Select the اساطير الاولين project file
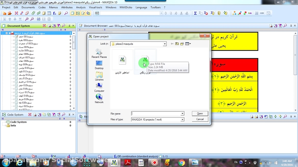The height and width of the screenshot is (167, 298). [122, 62]
